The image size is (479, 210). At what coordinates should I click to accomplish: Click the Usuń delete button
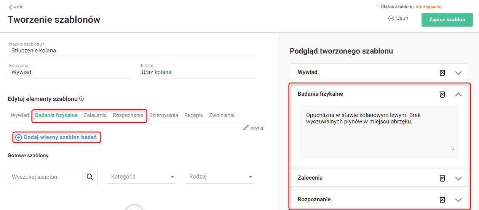tap(398, 18)
